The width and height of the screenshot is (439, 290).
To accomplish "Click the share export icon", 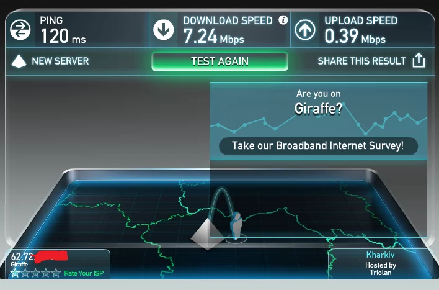I will 419,60.
